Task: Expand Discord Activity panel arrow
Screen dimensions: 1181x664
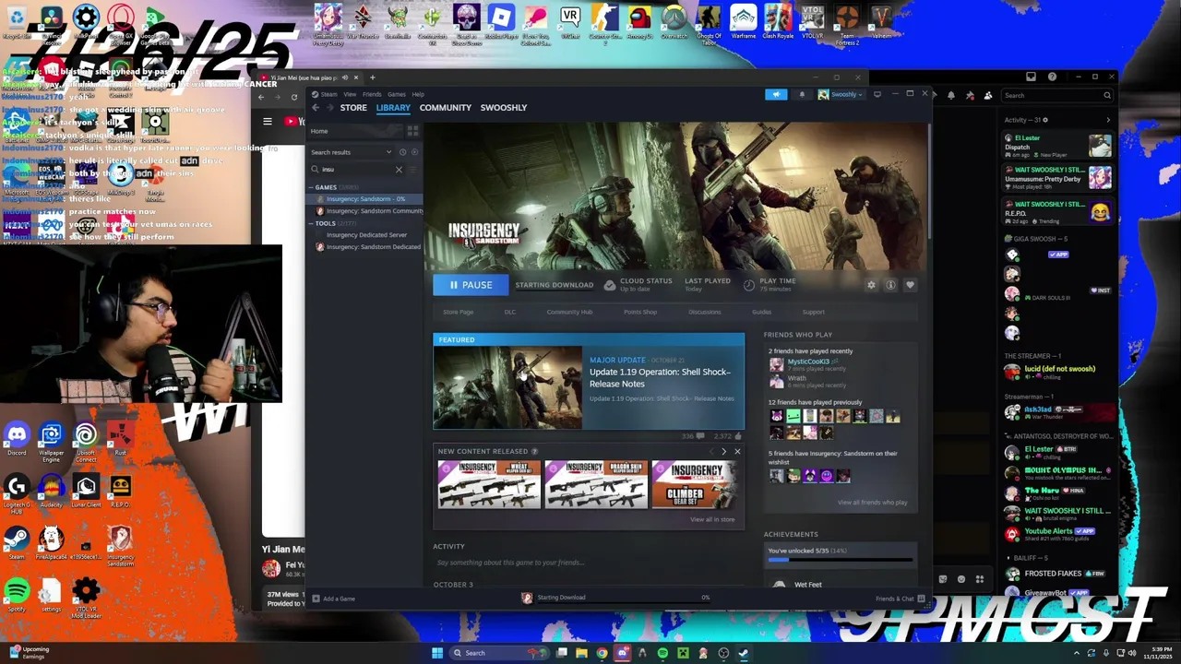Action: coord(1108,120)
